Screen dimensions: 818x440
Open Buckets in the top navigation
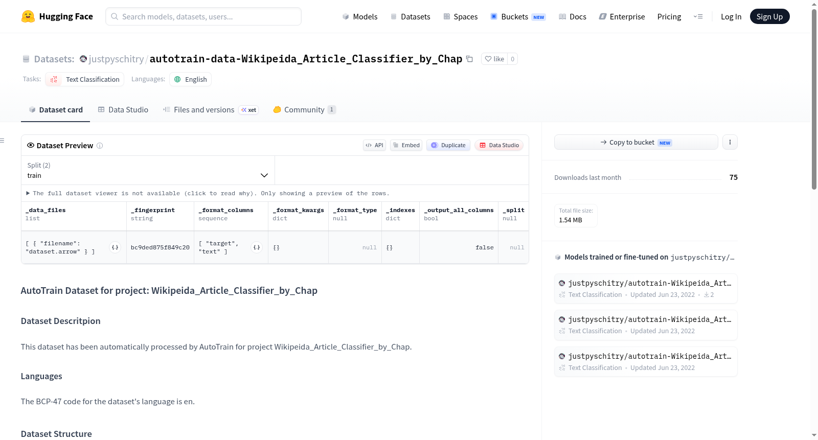pyautogui.click(x=518, y=17)
